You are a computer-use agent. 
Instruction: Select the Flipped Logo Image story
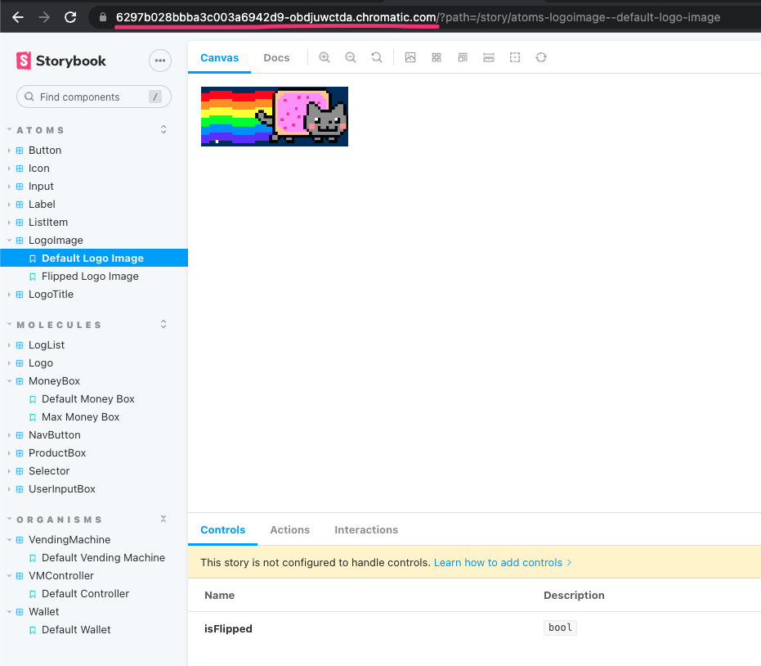tap(90, 276)
